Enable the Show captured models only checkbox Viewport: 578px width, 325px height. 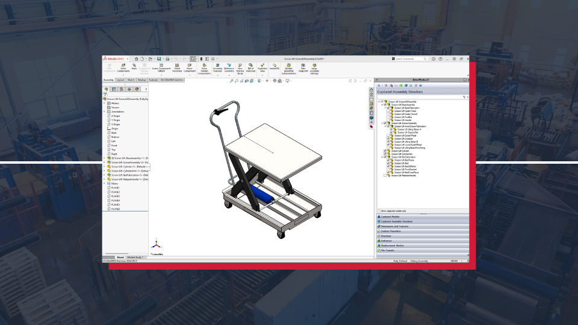click(379, 211)
